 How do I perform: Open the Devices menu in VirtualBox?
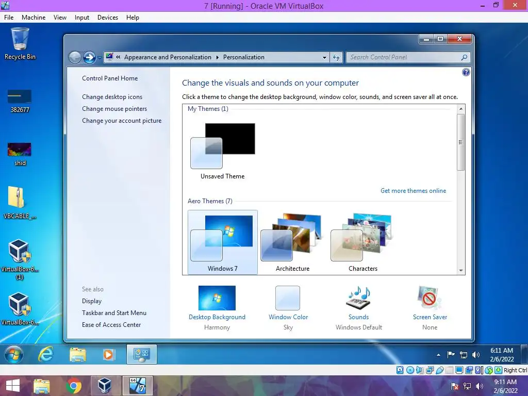click(x=108, y=18)
